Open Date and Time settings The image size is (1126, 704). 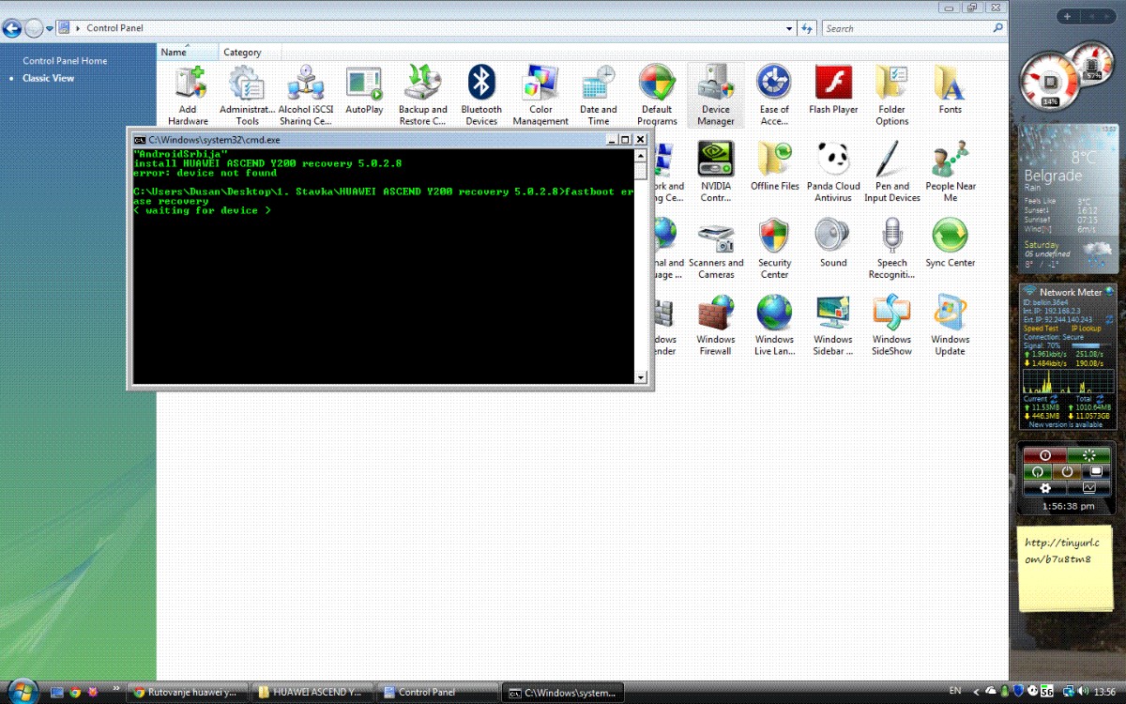coord(599,95)
